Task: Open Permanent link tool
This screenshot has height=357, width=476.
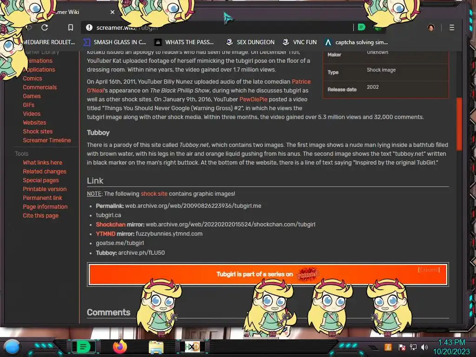Action: pos(42,198)
